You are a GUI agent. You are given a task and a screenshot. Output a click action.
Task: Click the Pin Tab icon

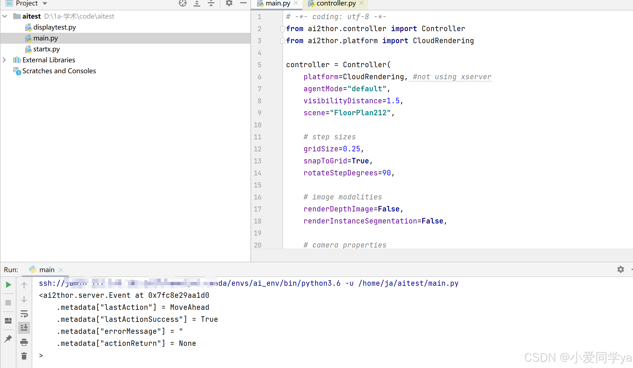[x=8, y=338]
